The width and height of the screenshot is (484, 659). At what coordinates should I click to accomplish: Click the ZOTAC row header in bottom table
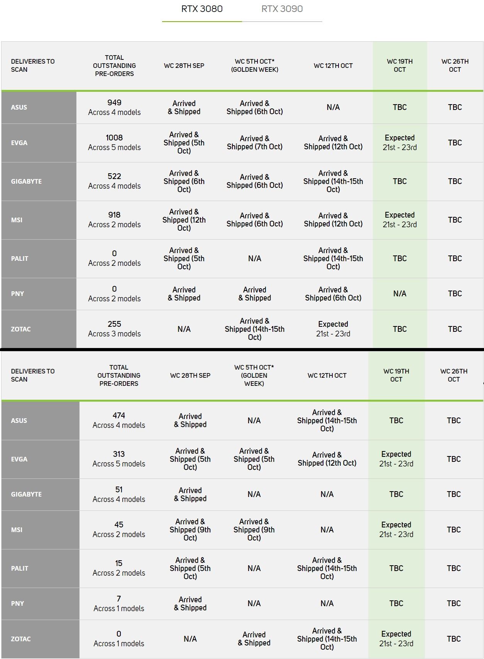[41, 639]
